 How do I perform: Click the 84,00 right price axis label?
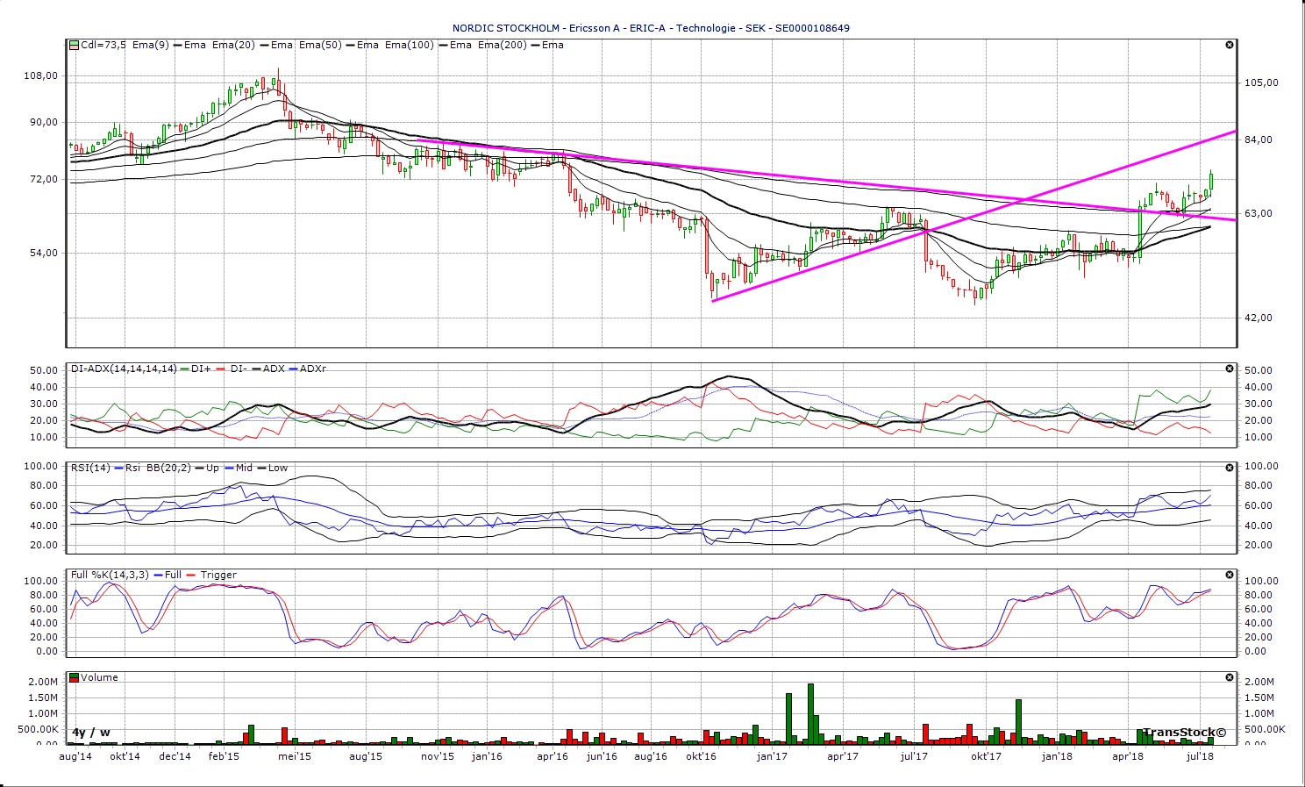1259,140
